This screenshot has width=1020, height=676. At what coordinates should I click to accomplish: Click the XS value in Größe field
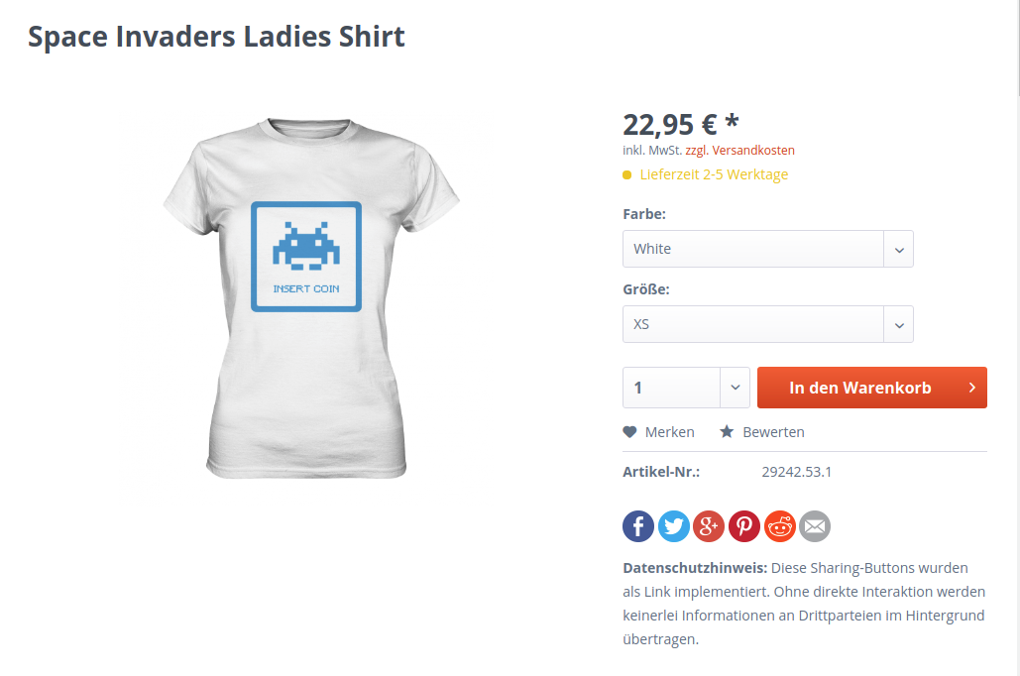coord(641,324)
